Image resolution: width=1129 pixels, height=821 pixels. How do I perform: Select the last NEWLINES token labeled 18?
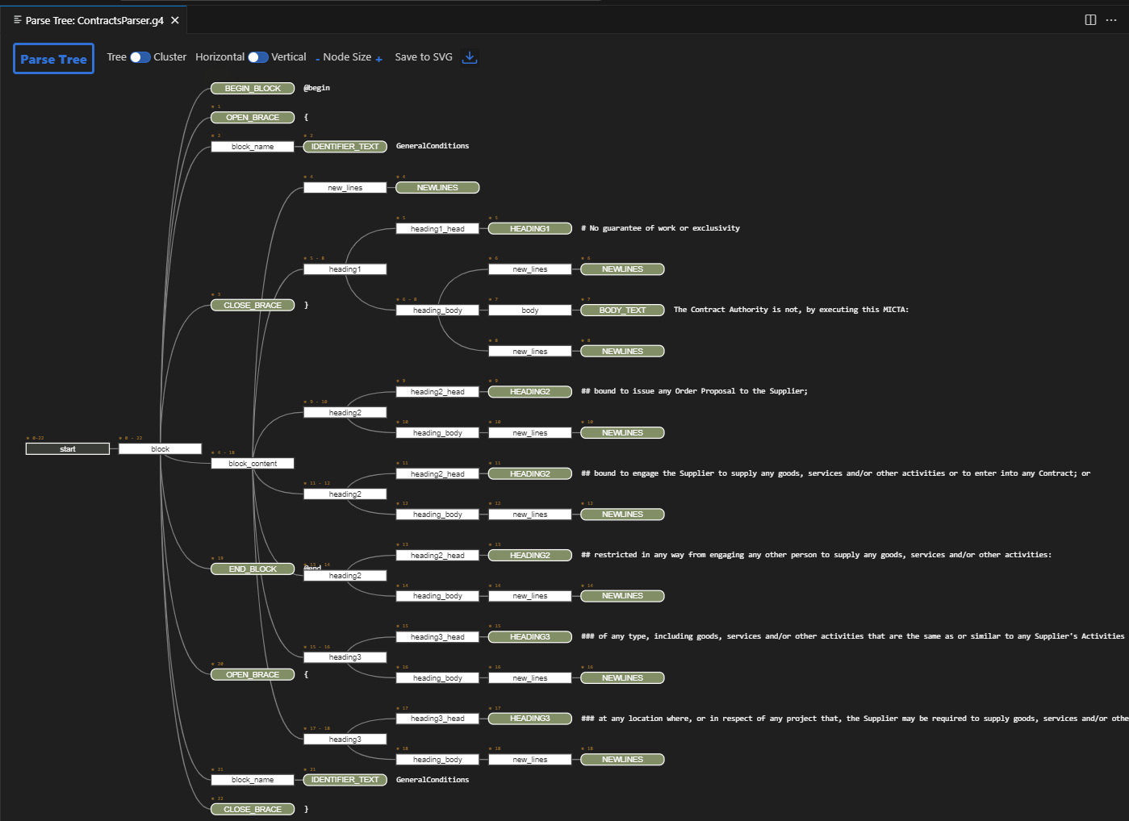click(622, 760)
